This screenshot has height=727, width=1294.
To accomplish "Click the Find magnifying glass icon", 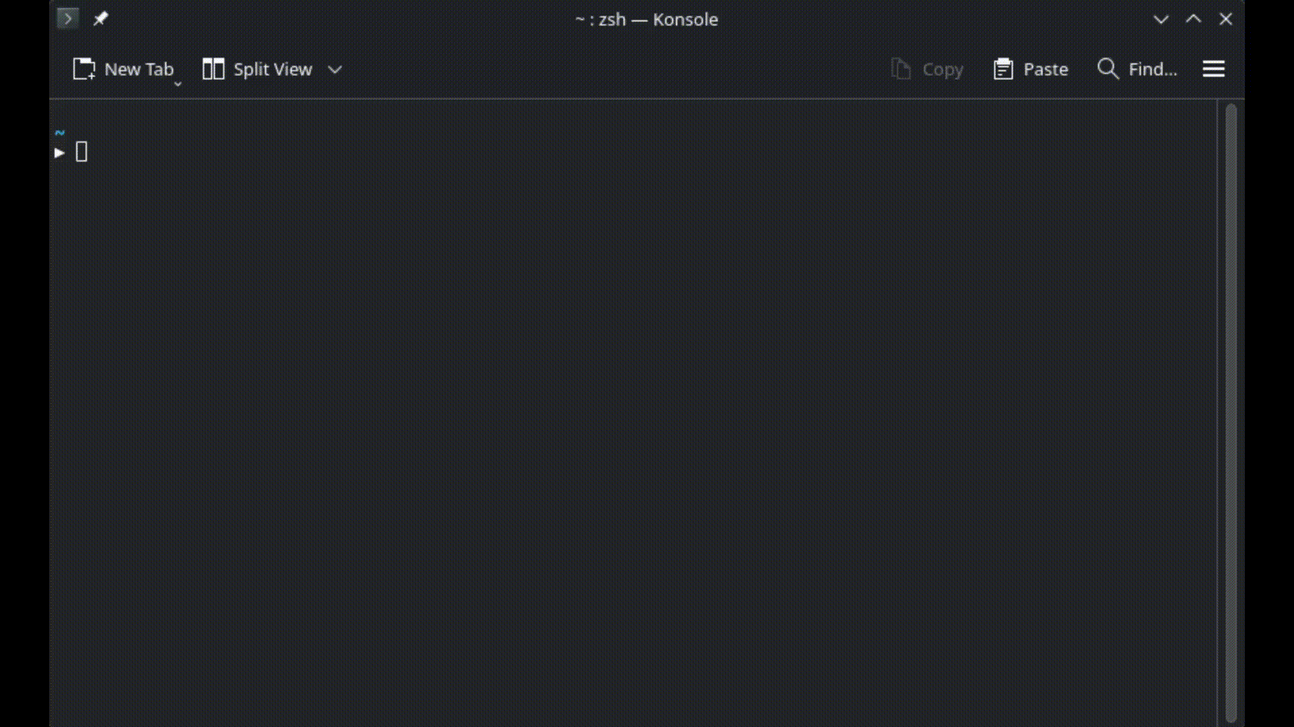I will coord(1107,69).
